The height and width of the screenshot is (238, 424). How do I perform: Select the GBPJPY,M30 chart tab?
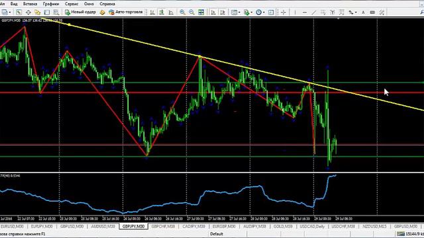[134, 226]
